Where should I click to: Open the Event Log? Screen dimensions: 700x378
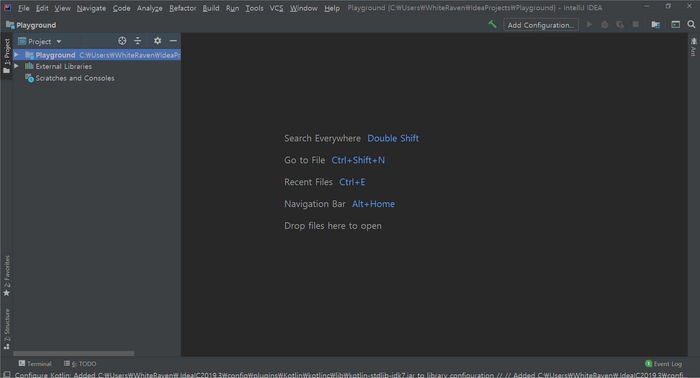pos(664,363)
